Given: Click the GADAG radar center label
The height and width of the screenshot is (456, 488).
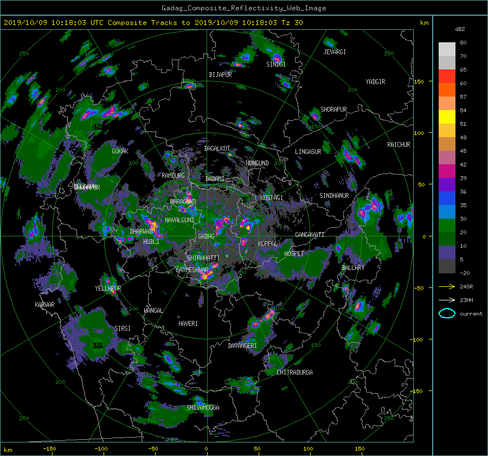Looking at the screenshot, I should [207, 236].
